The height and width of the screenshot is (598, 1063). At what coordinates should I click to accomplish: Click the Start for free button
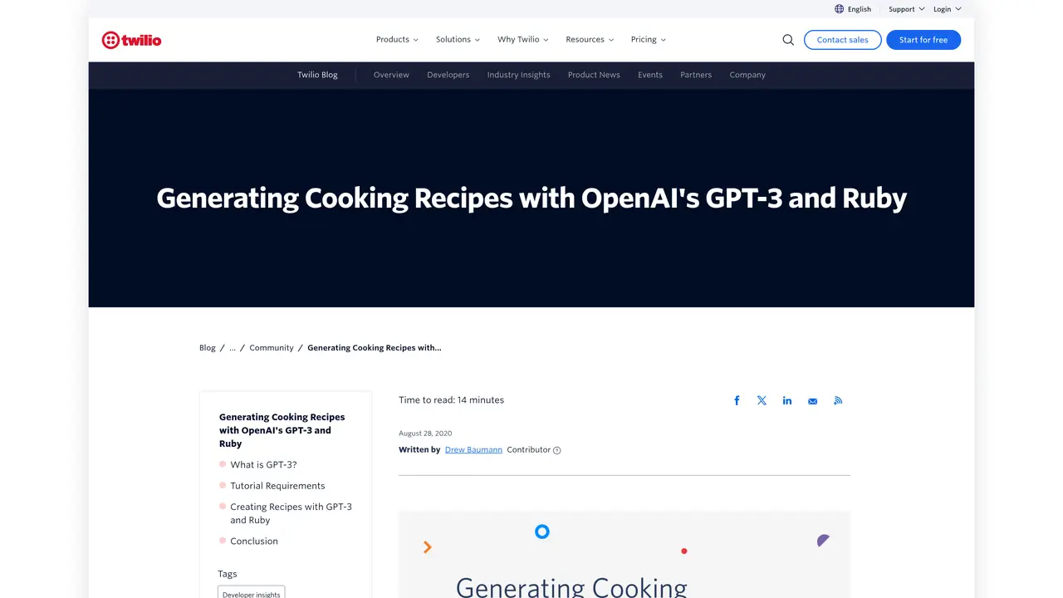click(x=923, y=40)
